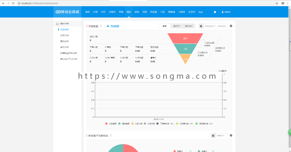Toggle 成交转化率 (%) legend series

coord(204,124)
